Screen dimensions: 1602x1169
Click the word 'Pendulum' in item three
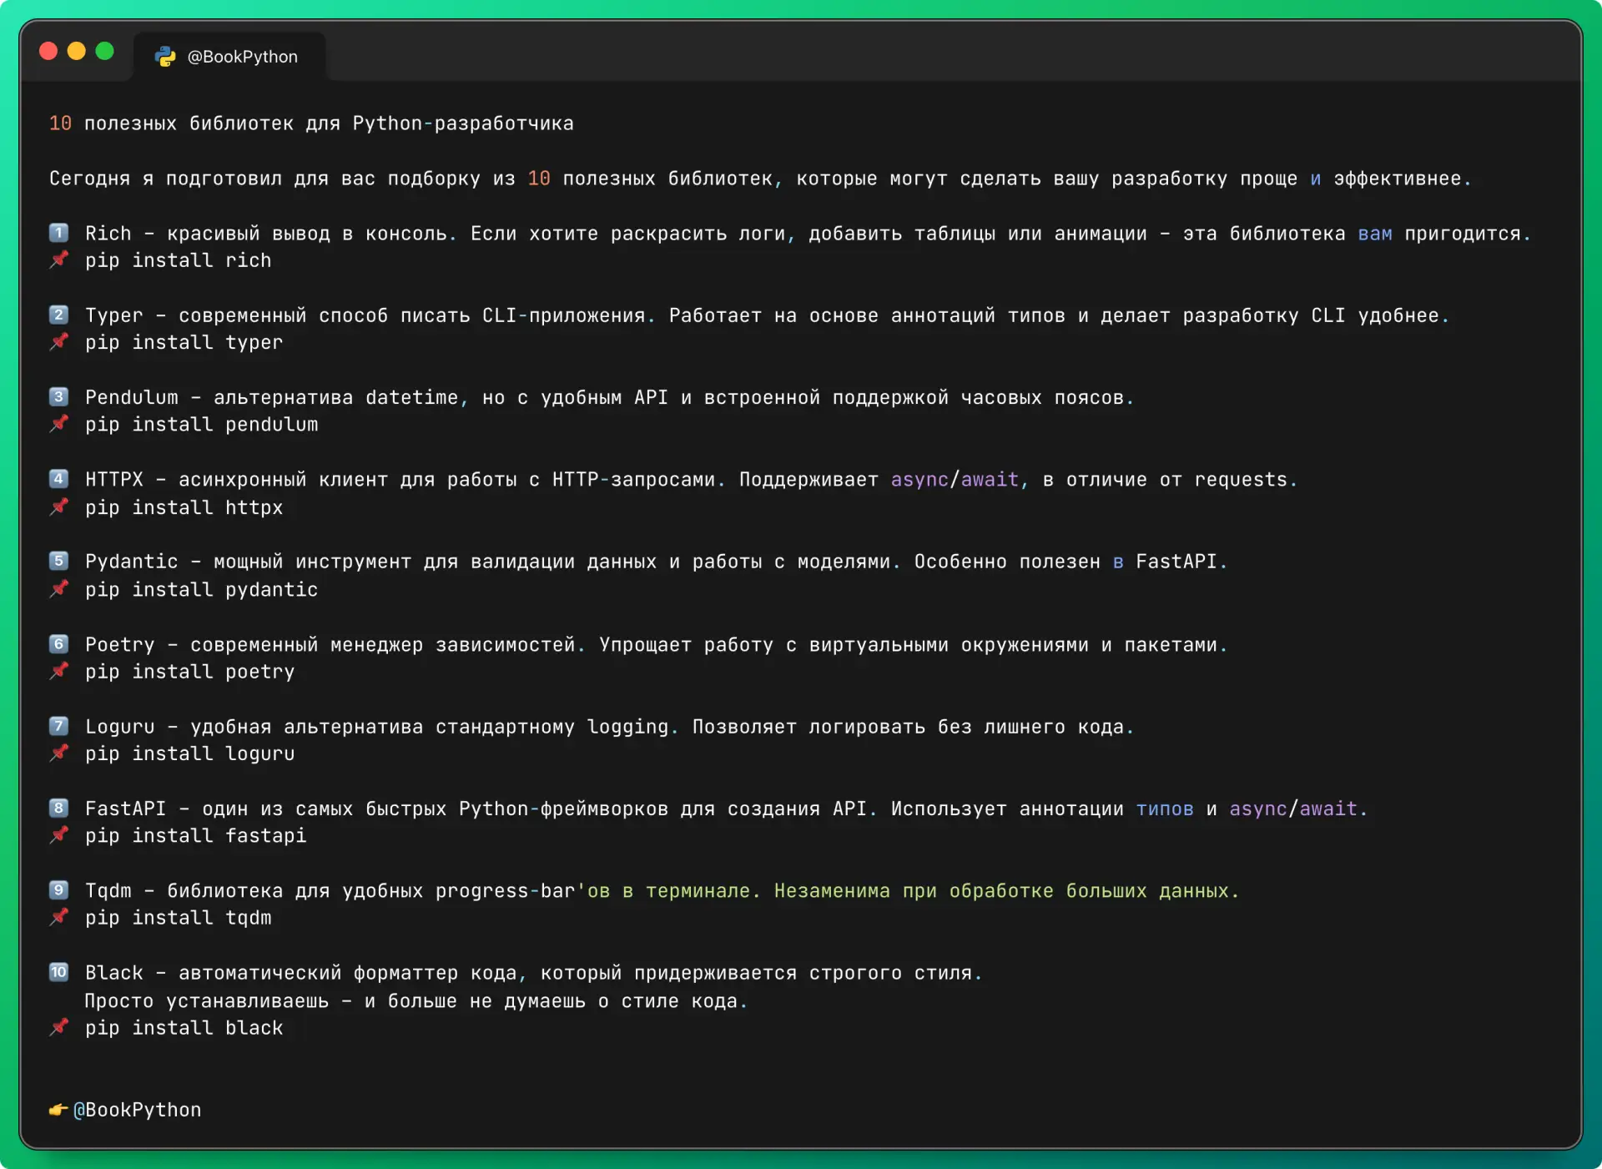click(132, 397)
